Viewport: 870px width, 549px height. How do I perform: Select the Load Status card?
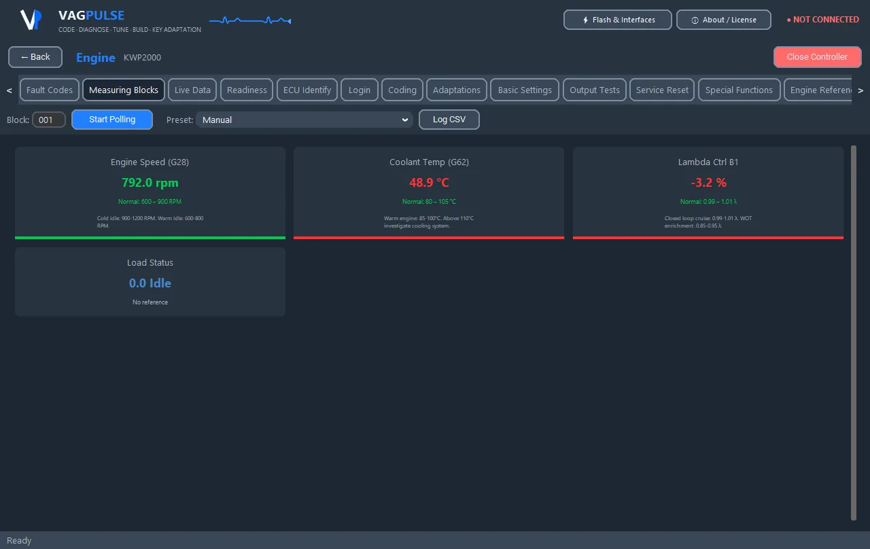[150, 282]
